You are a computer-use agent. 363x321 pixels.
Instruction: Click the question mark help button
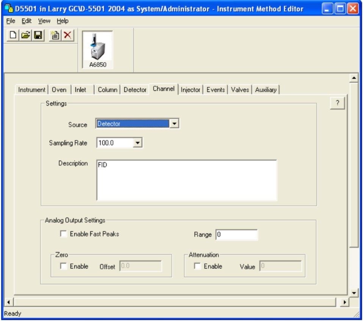(x=338, y=103)
